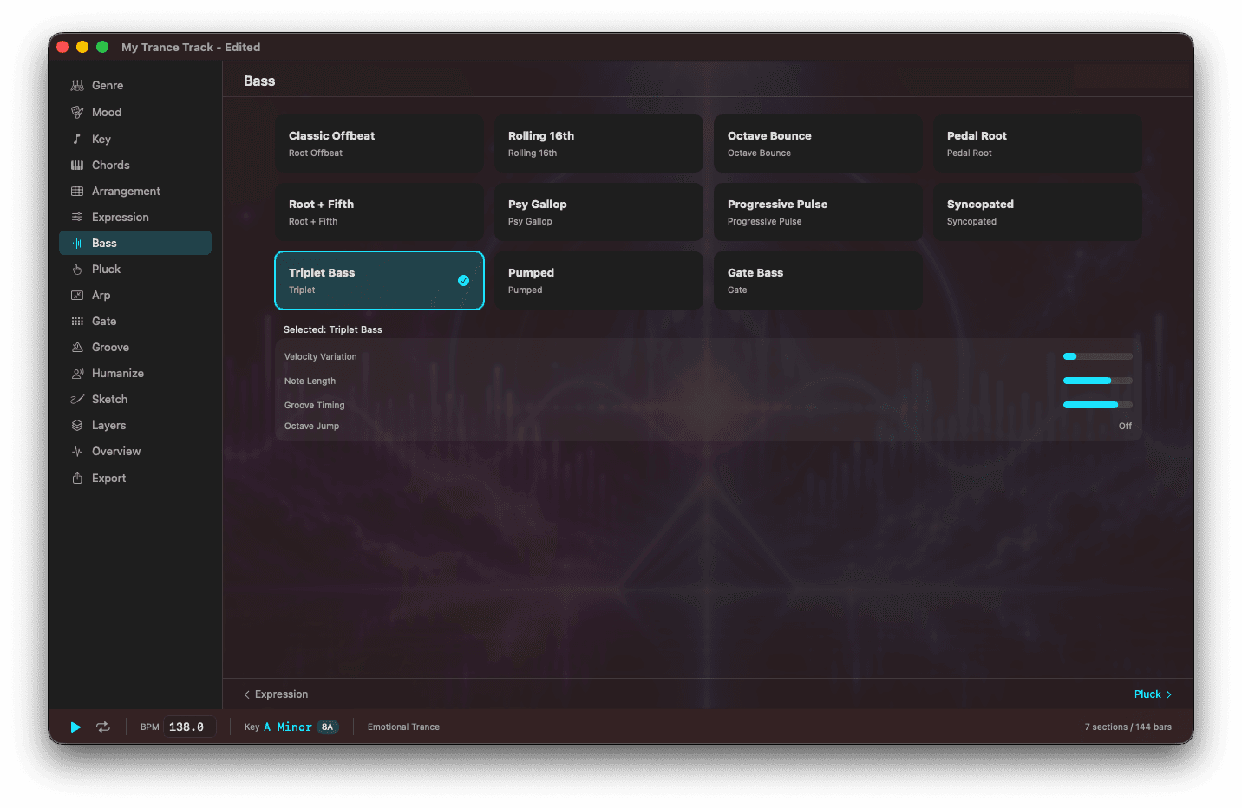Open the Mood section
The height and width of the screenshot is (808, 1242).
(x=135, y=113)
